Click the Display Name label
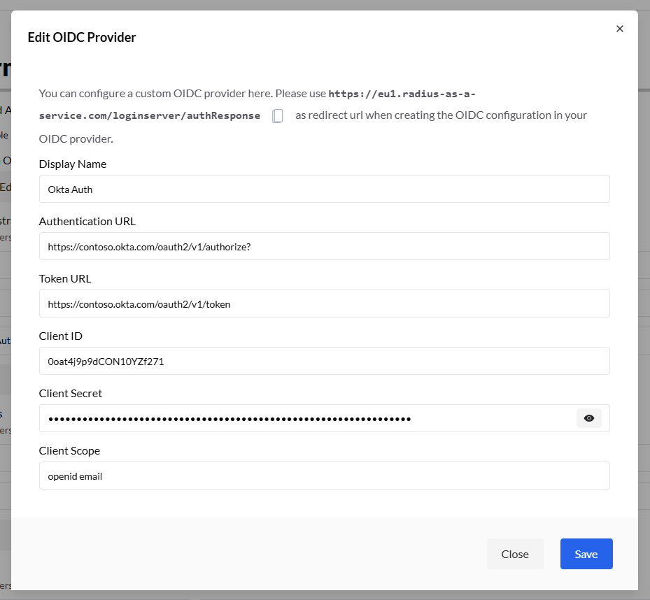 tap(73, 164)
